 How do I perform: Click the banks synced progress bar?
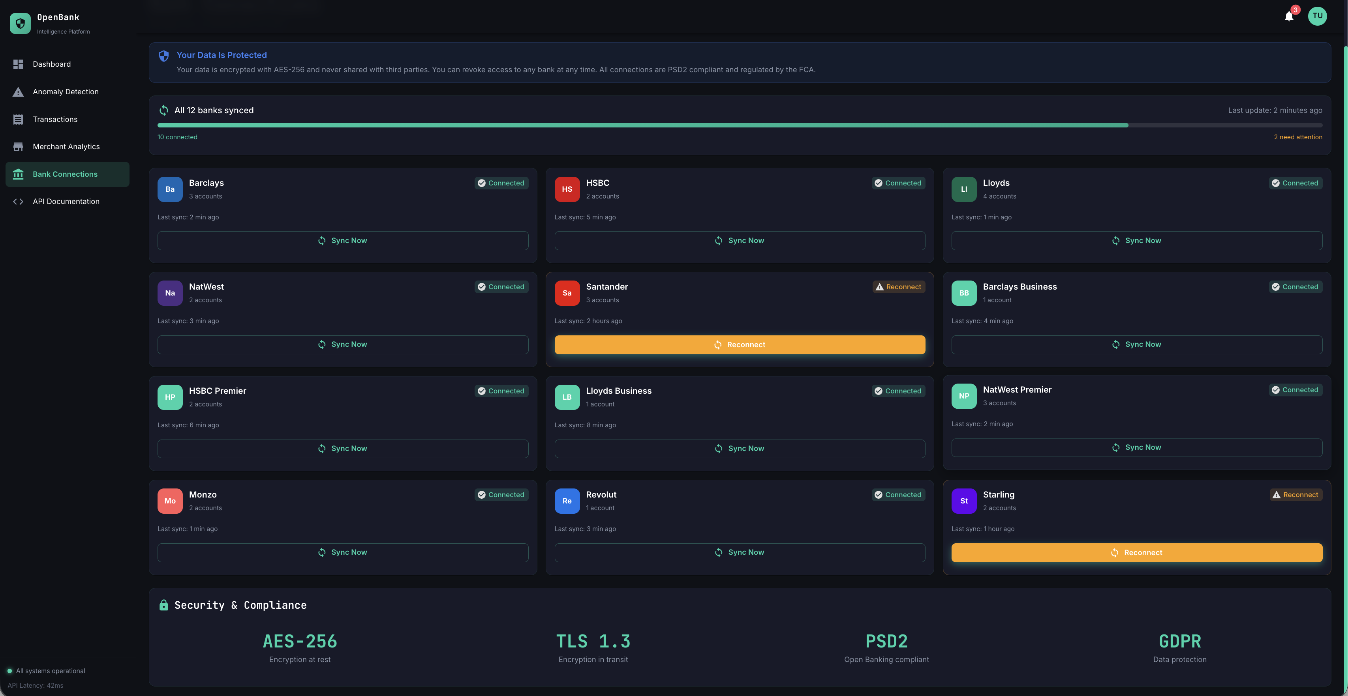coord(740,125)
